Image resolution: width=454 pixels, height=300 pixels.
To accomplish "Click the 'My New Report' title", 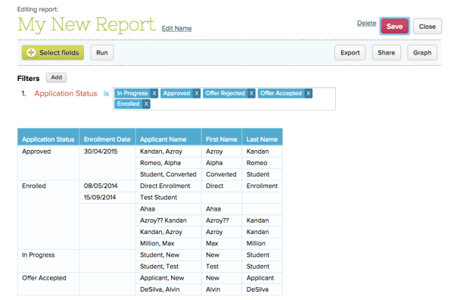I will 86,25.
